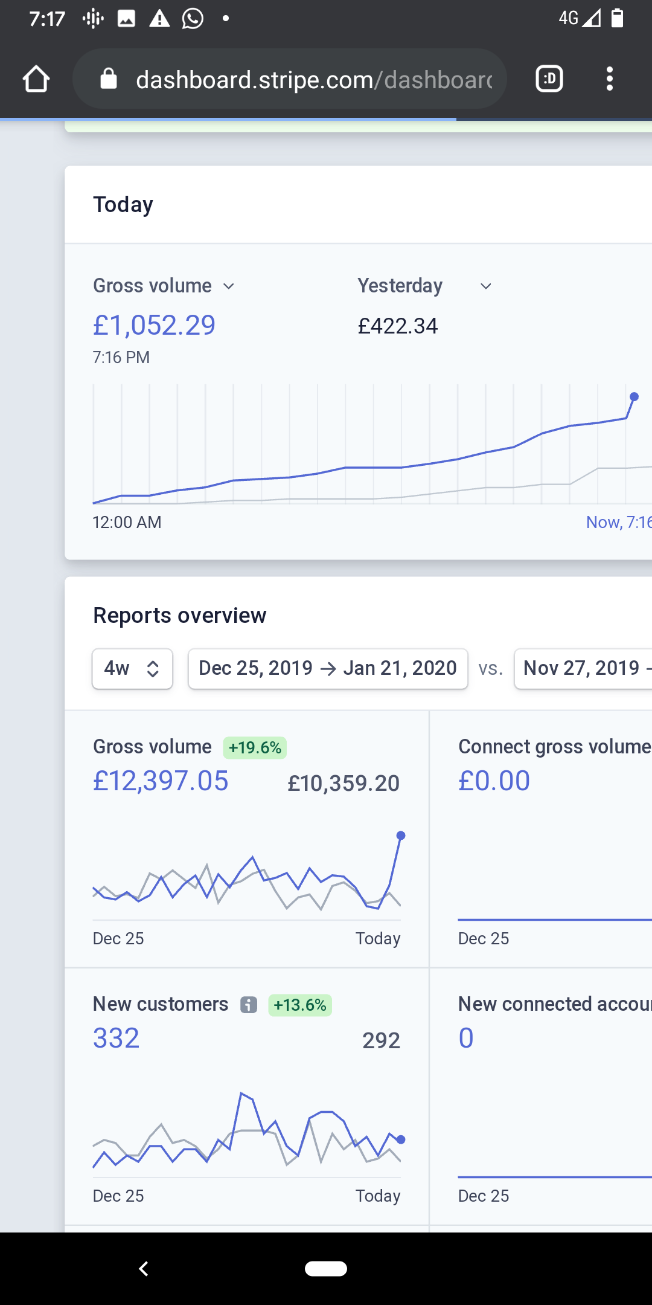
Task: Click the endpoint dot on Gross volume chart
Action: tap(401, 836)
